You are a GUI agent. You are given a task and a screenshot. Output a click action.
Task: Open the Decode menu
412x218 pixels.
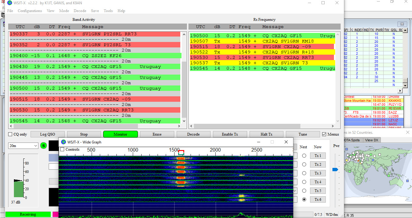pos(80,11)
